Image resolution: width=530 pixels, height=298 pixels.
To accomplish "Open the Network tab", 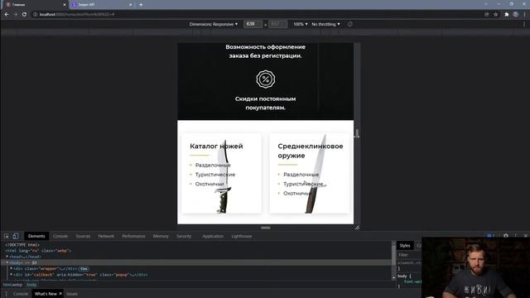I will (106, 236).
